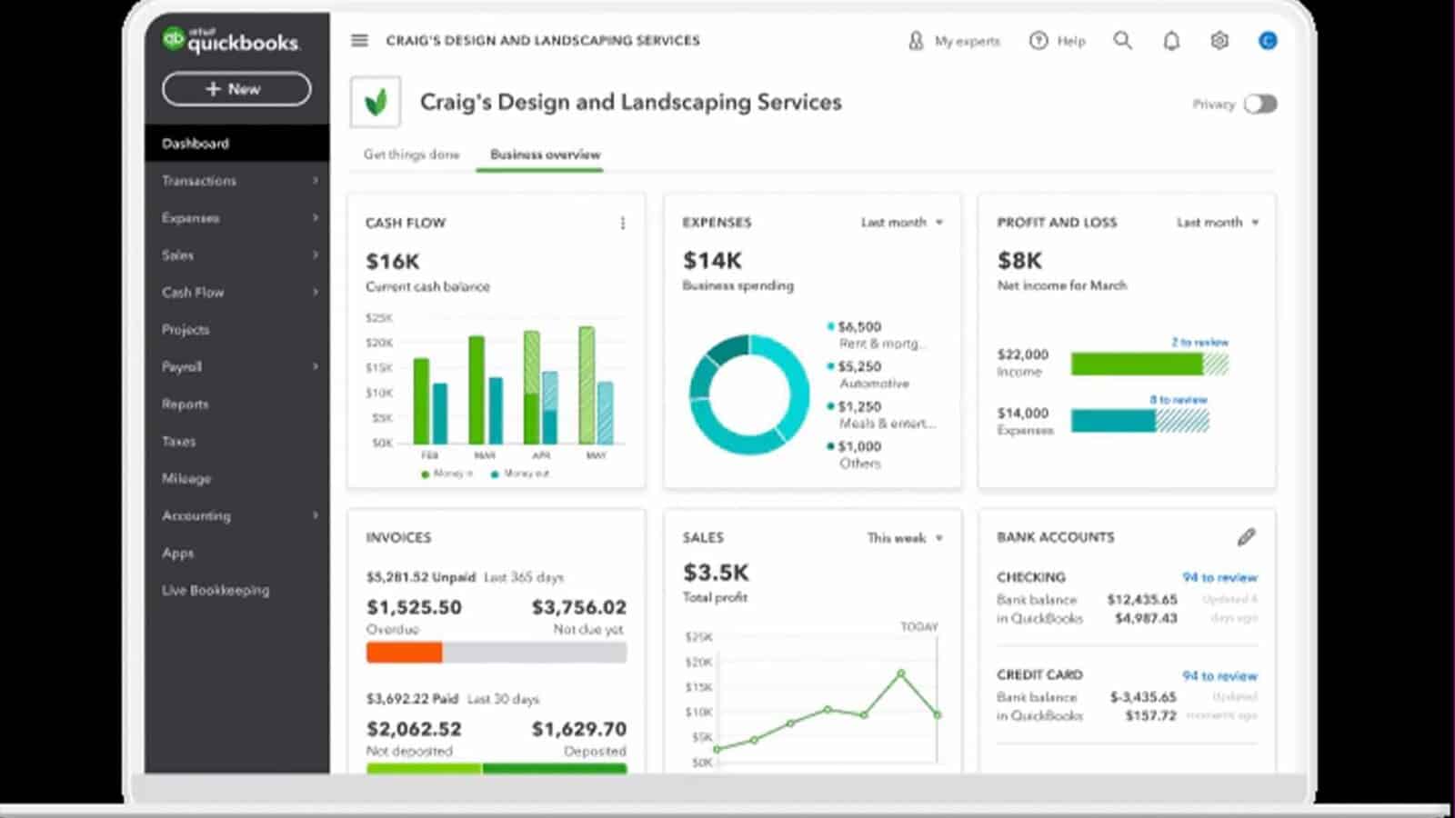Select Dashboard in the sidebar
This screenshot has height=818, width=1455.
coord(237,144)
